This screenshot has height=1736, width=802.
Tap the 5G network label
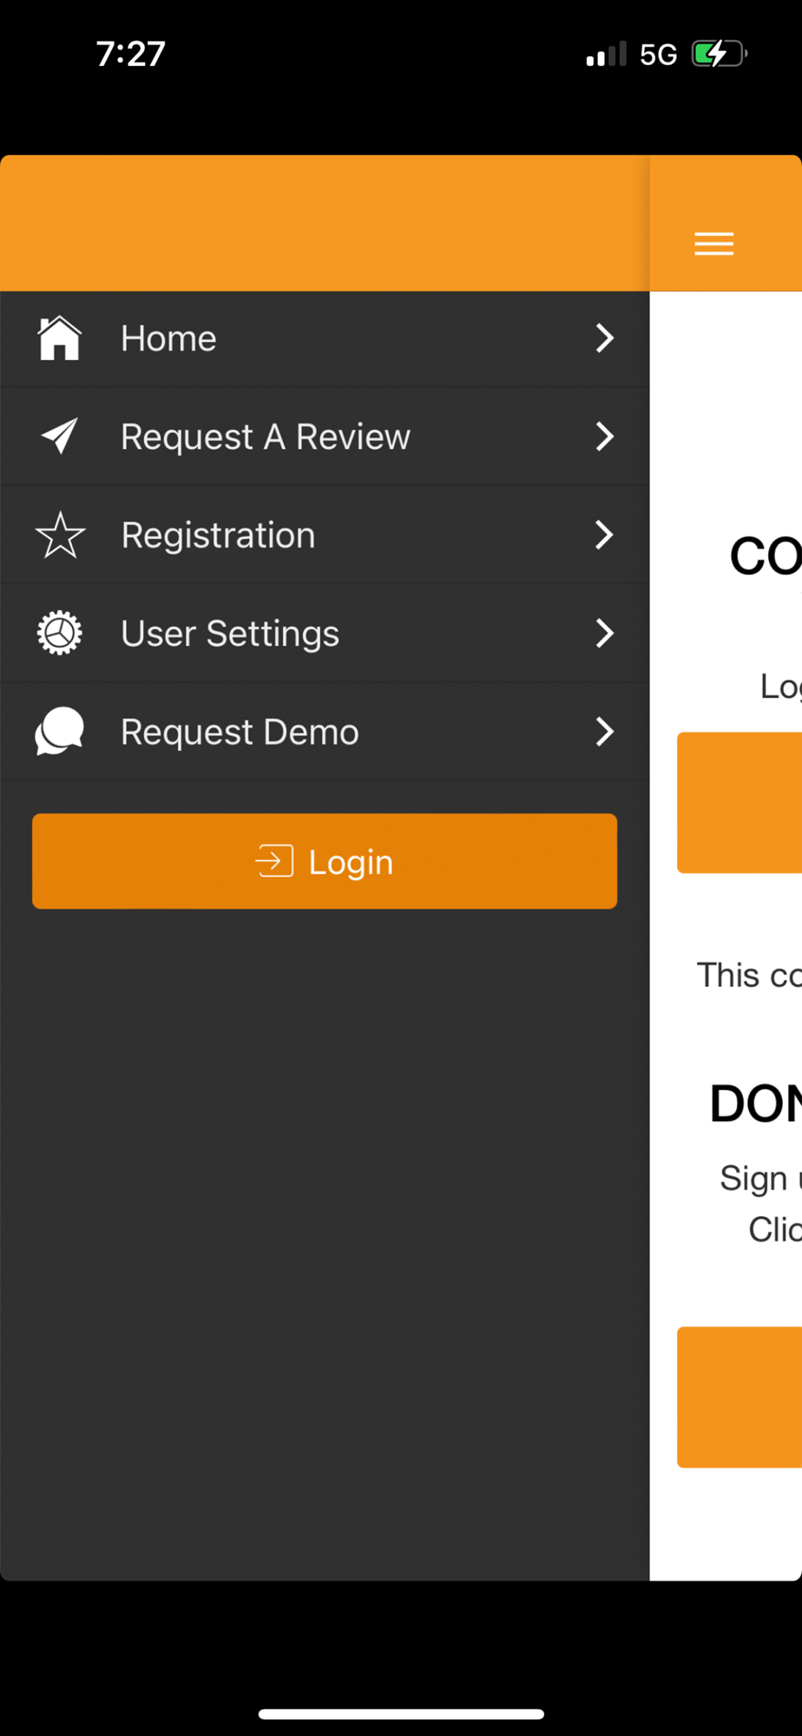tap(658, 55)
